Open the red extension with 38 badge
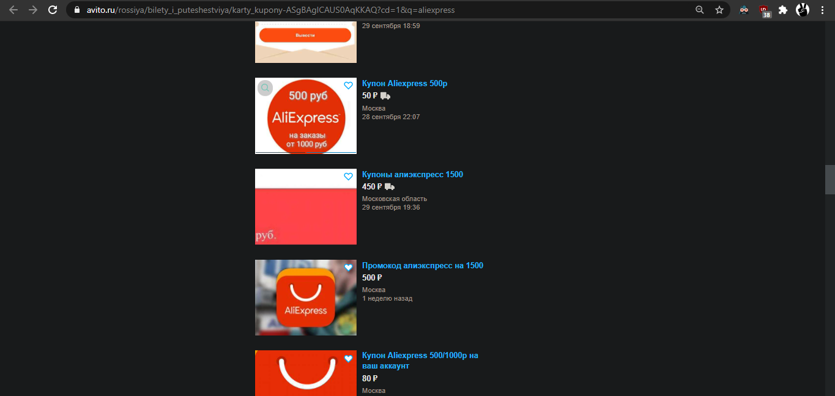835x396 pixels. 765,10
